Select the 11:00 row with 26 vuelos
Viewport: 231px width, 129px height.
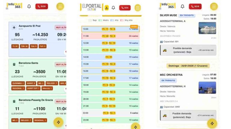click(110, 36)
